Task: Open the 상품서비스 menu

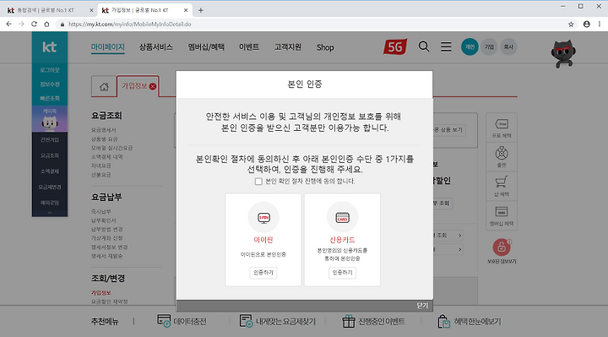Action: click(156, 47)
